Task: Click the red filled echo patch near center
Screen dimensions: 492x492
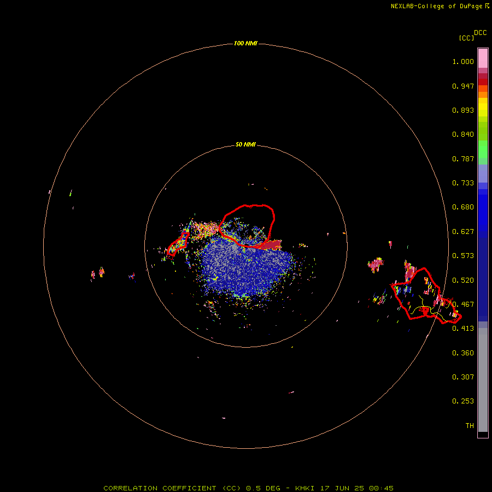Action: click(270, 245)
